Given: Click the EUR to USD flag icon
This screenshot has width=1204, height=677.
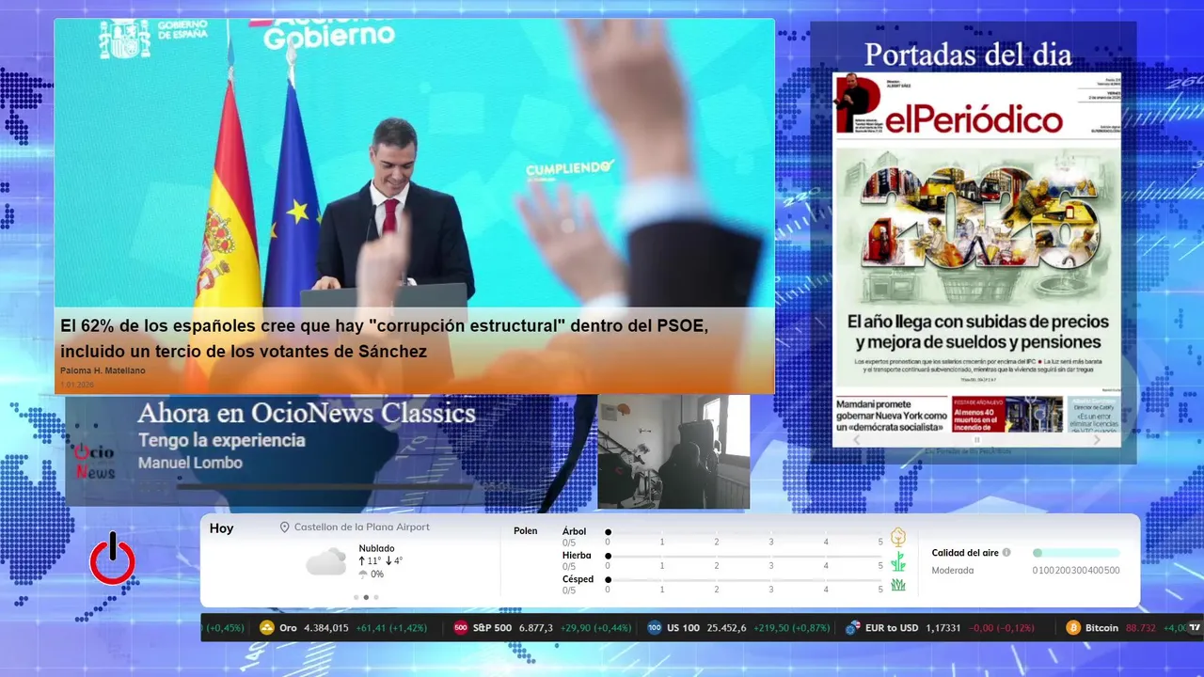Looking at the screenshot, I should click(853, 628).
